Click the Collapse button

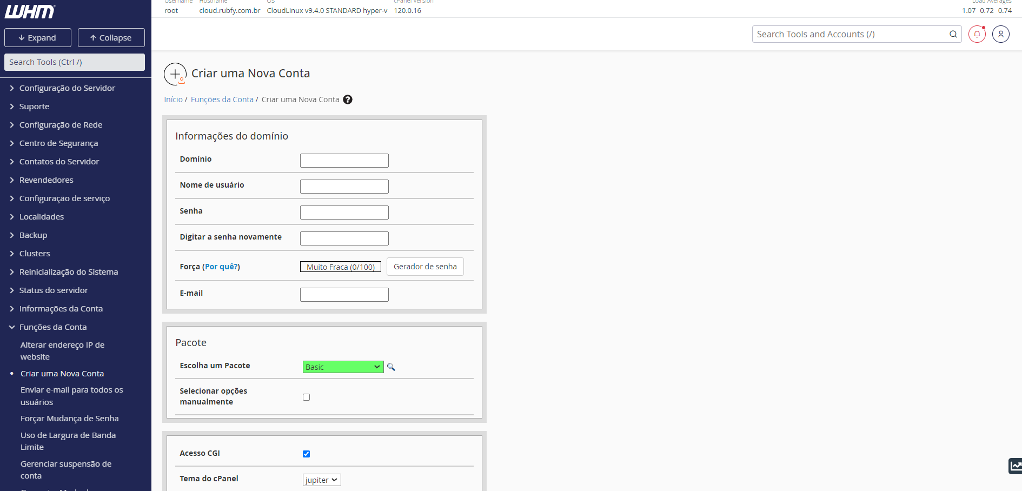tap(111, 37)
